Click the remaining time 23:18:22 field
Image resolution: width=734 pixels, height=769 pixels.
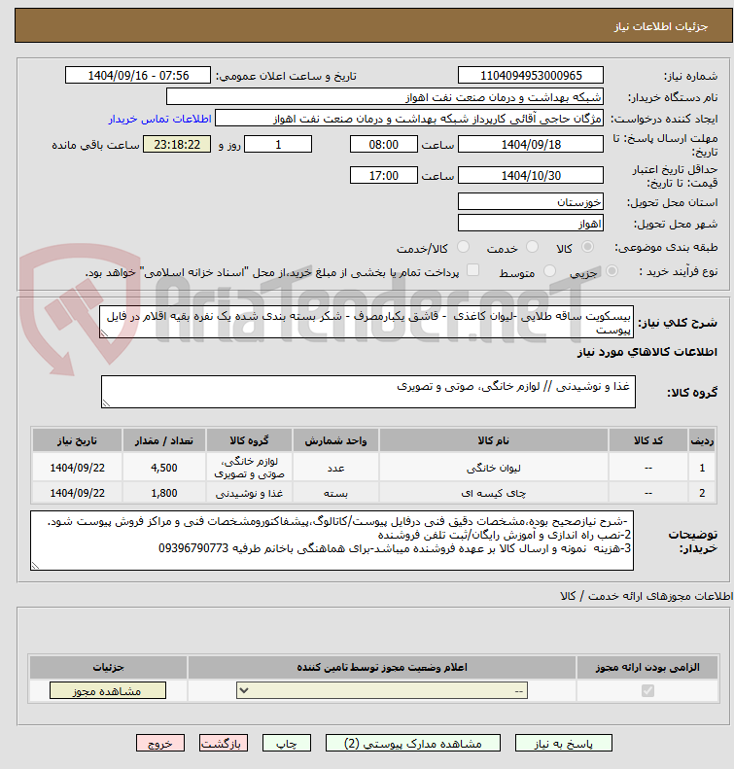pyautogui.click(x=177, y=145)
